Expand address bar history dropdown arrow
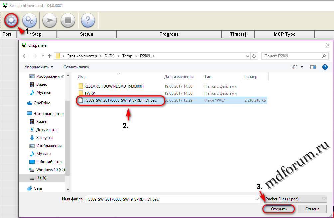 click(x=247, y=56)
